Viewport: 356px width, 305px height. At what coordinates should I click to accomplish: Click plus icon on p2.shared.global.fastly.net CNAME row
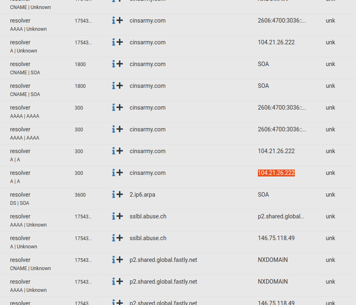click(119, 260)
